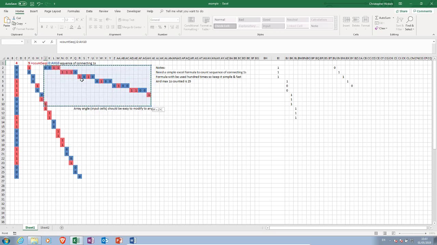Open the File menu
Screen dimensions: 437x245
(x=6, y=11)
